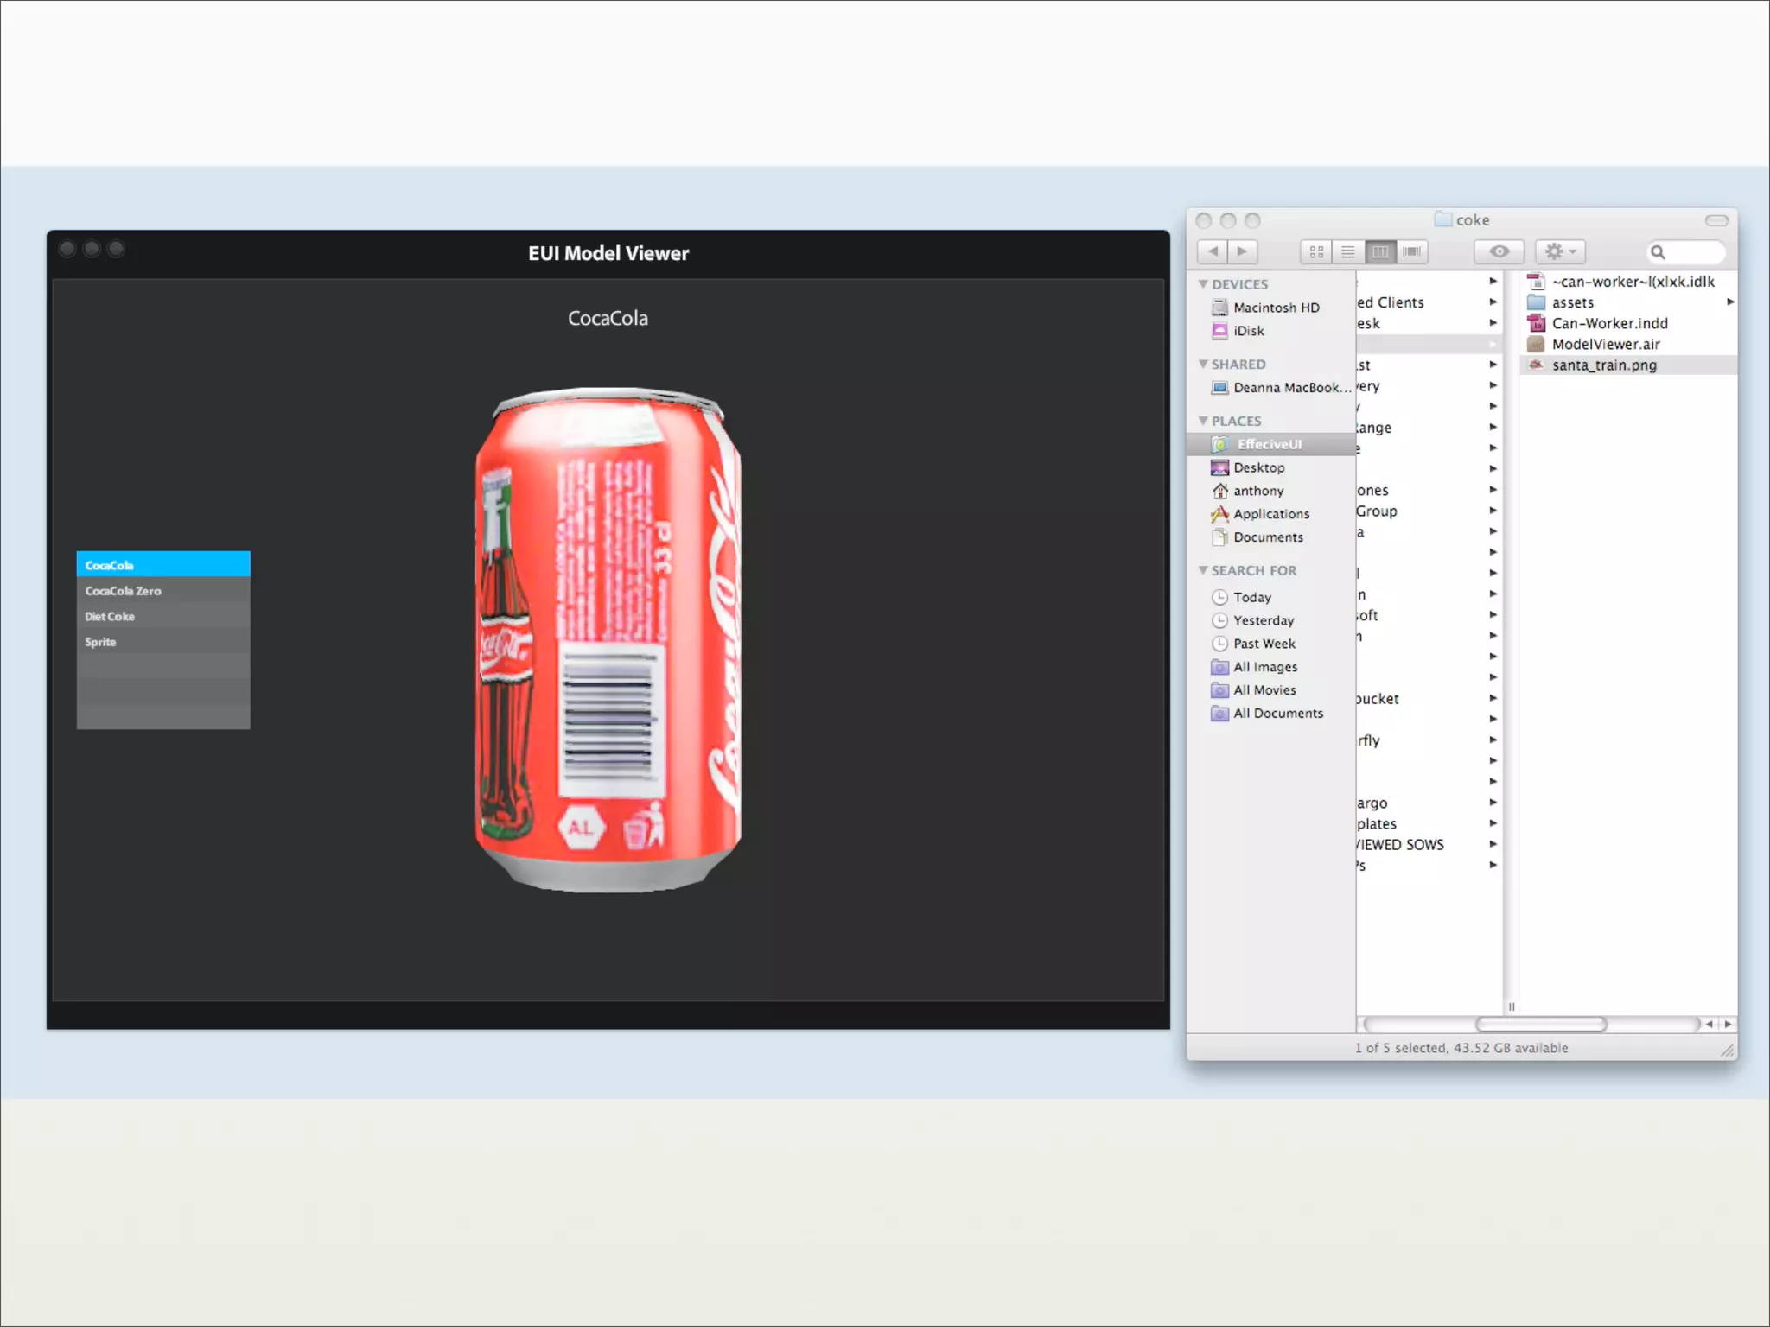The width and height of the screenshot is (1770, 1327).
Task: Click the Quick Look eye button
Action: pos(1499,251)
